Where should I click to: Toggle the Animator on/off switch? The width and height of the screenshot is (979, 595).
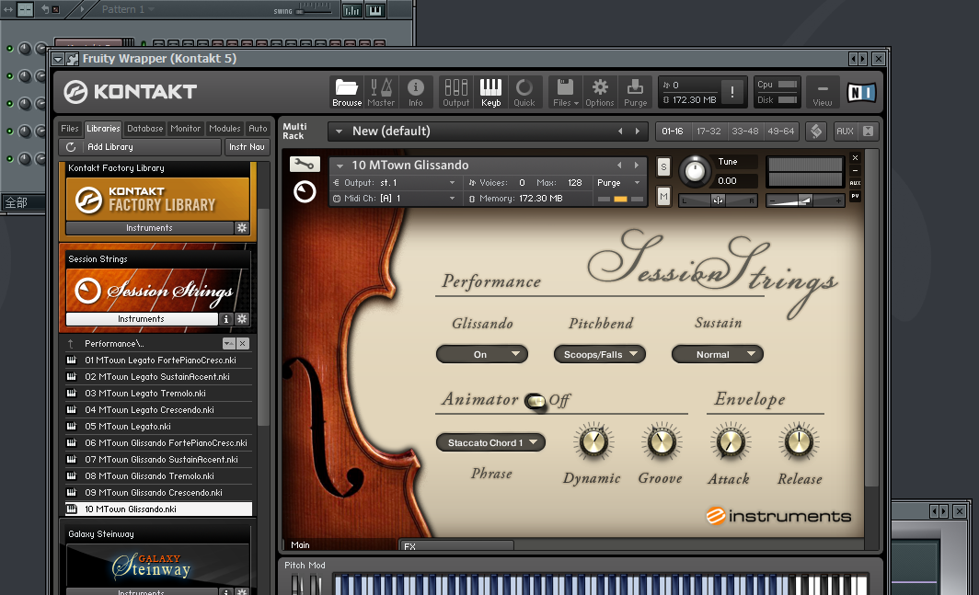(x=536, y=401)
